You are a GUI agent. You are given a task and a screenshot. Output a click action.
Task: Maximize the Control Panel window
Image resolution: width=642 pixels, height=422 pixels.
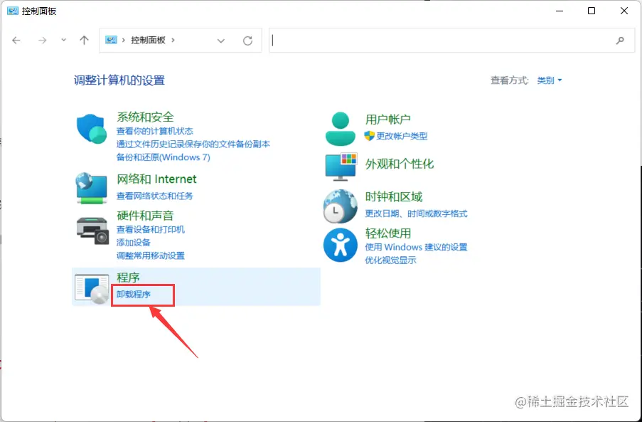point(592,11)
